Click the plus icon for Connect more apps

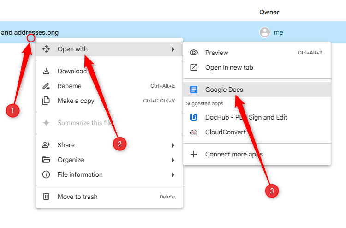click(x=194, y=154)
